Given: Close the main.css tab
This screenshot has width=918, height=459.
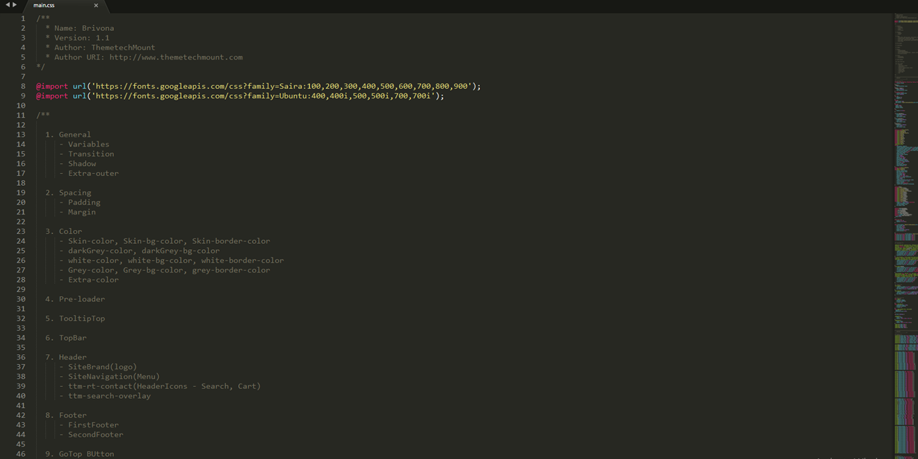Looking at the screenshot, I should click(x=96, y=5).
